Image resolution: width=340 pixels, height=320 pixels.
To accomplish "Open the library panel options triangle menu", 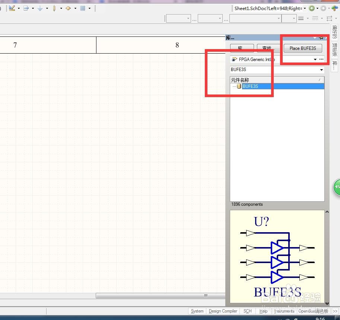I will 315,38.
